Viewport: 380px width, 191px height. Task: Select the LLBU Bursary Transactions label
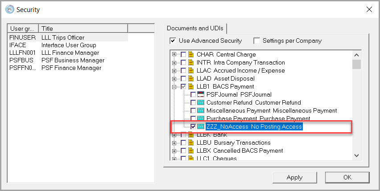point(233,142)
